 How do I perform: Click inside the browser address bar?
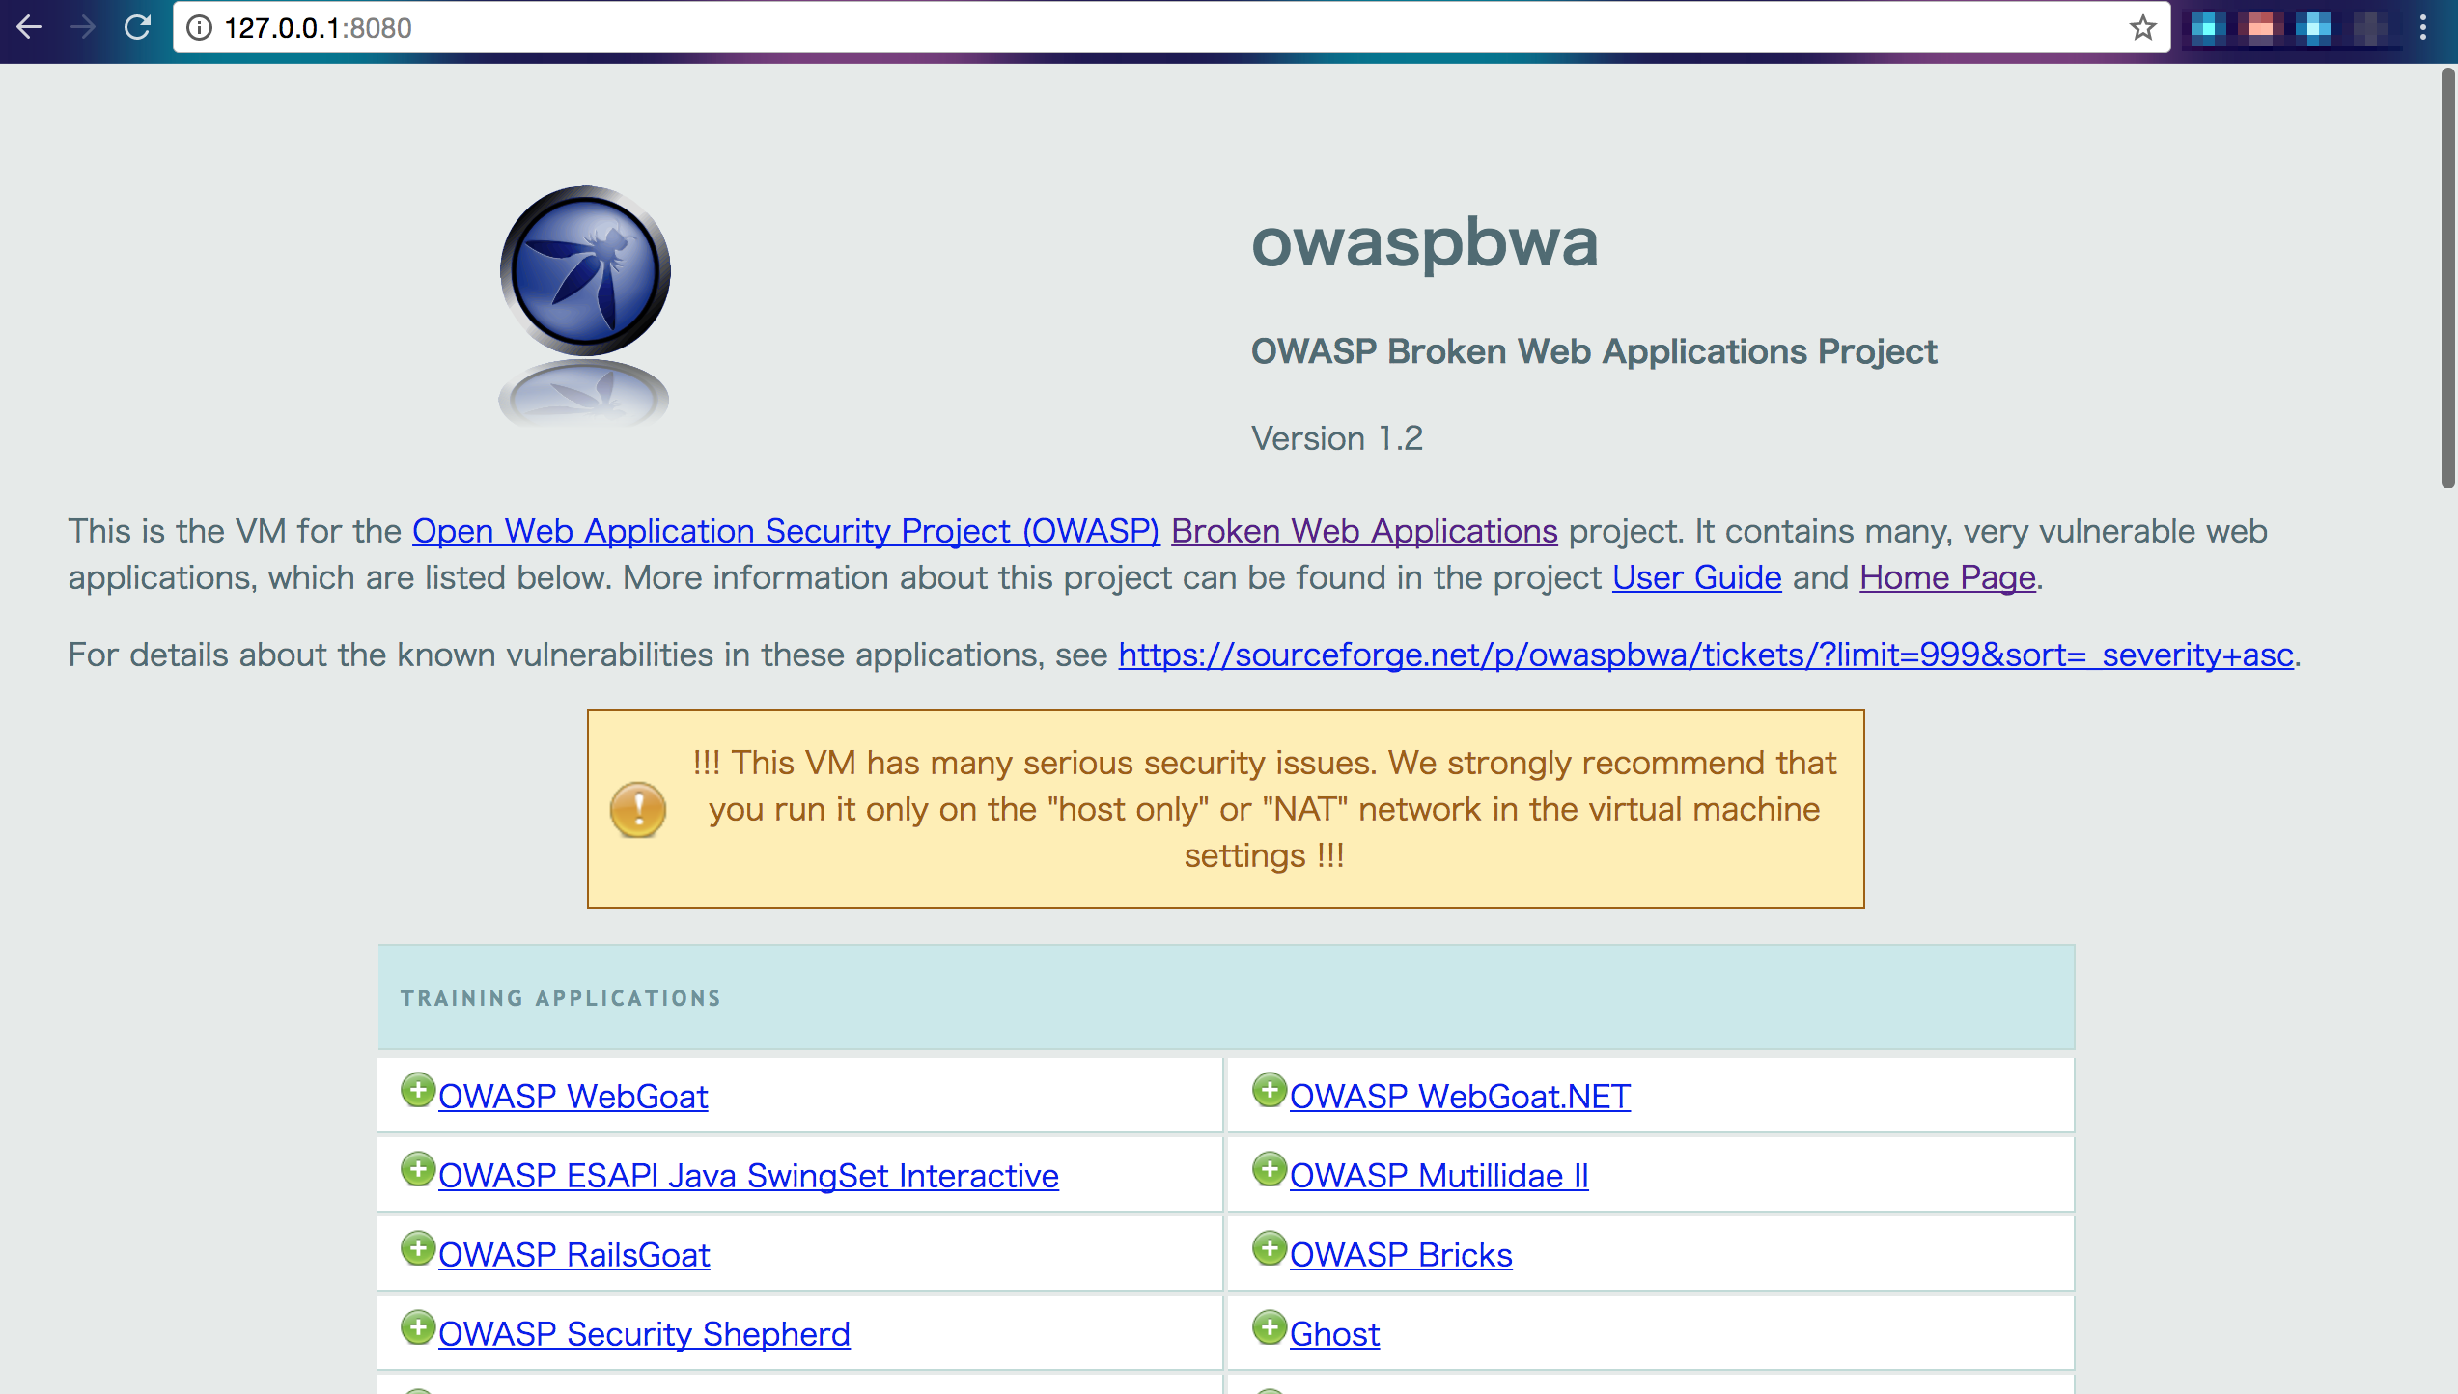coord(676,28)
